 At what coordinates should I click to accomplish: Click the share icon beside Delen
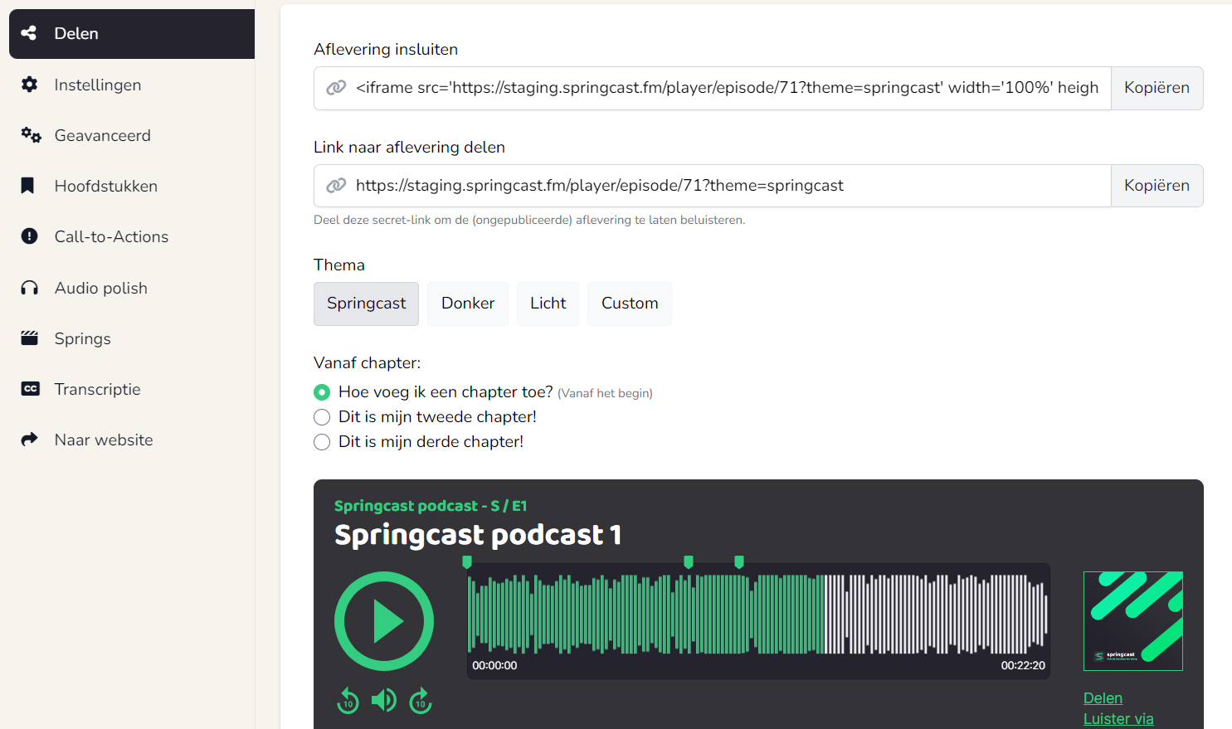pyautogui.click(x=29, y=33)
